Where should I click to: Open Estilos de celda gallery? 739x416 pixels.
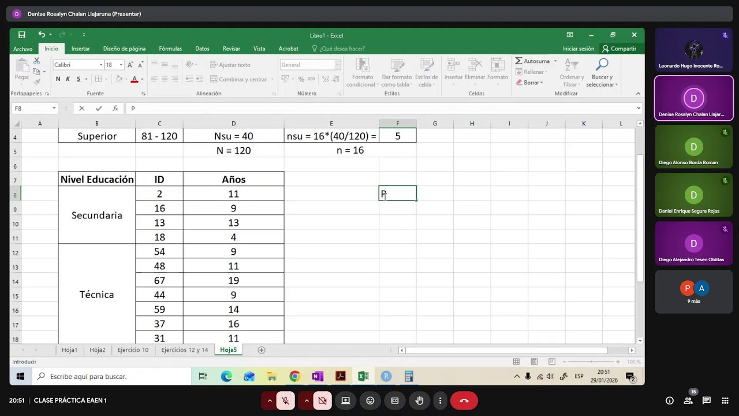pos(427,73)
